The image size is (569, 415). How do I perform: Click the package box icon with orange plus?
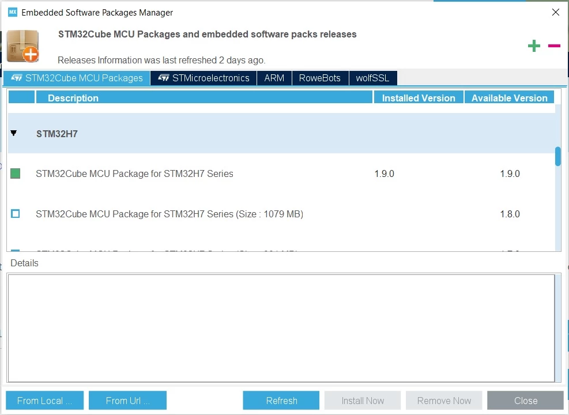tap(23, 46)
